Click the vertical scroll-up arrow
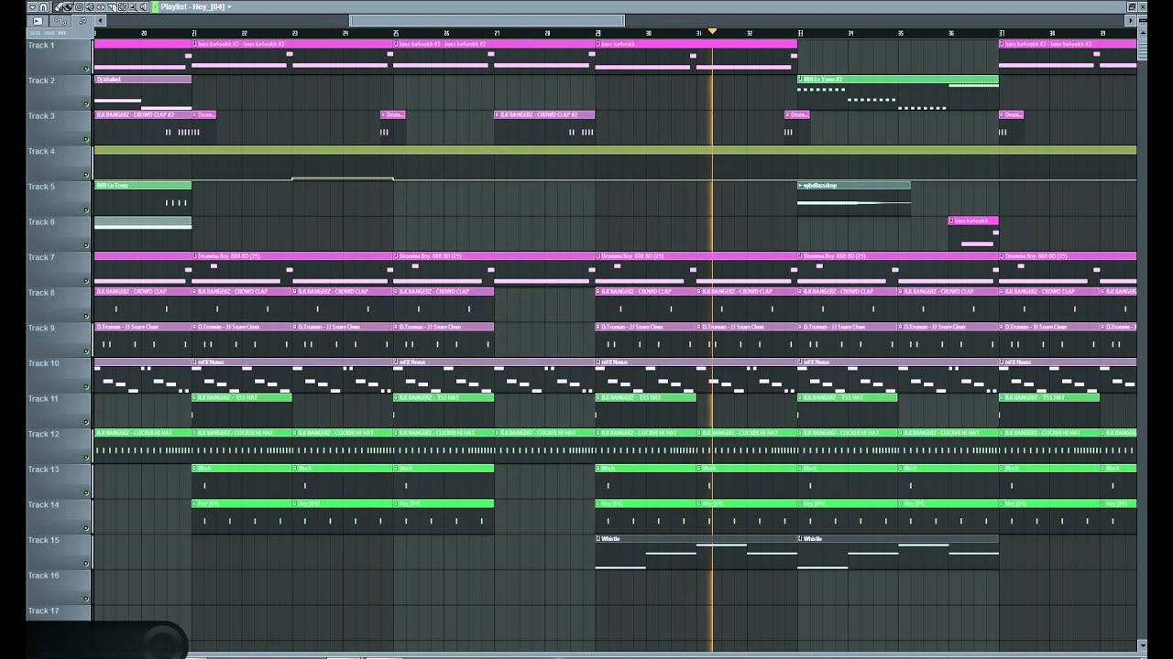Viewport: 1173px width, 659px height. click(x=1143, y=33)
